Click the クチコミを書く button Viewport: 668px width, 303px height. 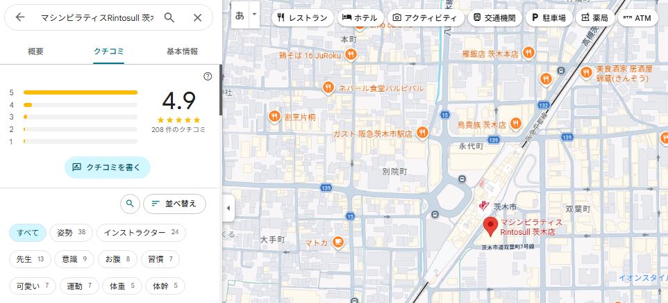[x=108, y=167]
